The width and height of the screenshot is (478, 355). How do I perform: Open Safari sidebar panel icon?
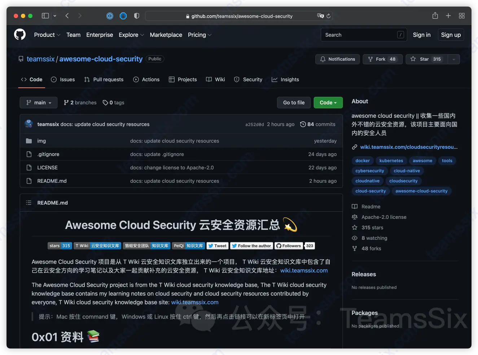[x=45, y=16]
